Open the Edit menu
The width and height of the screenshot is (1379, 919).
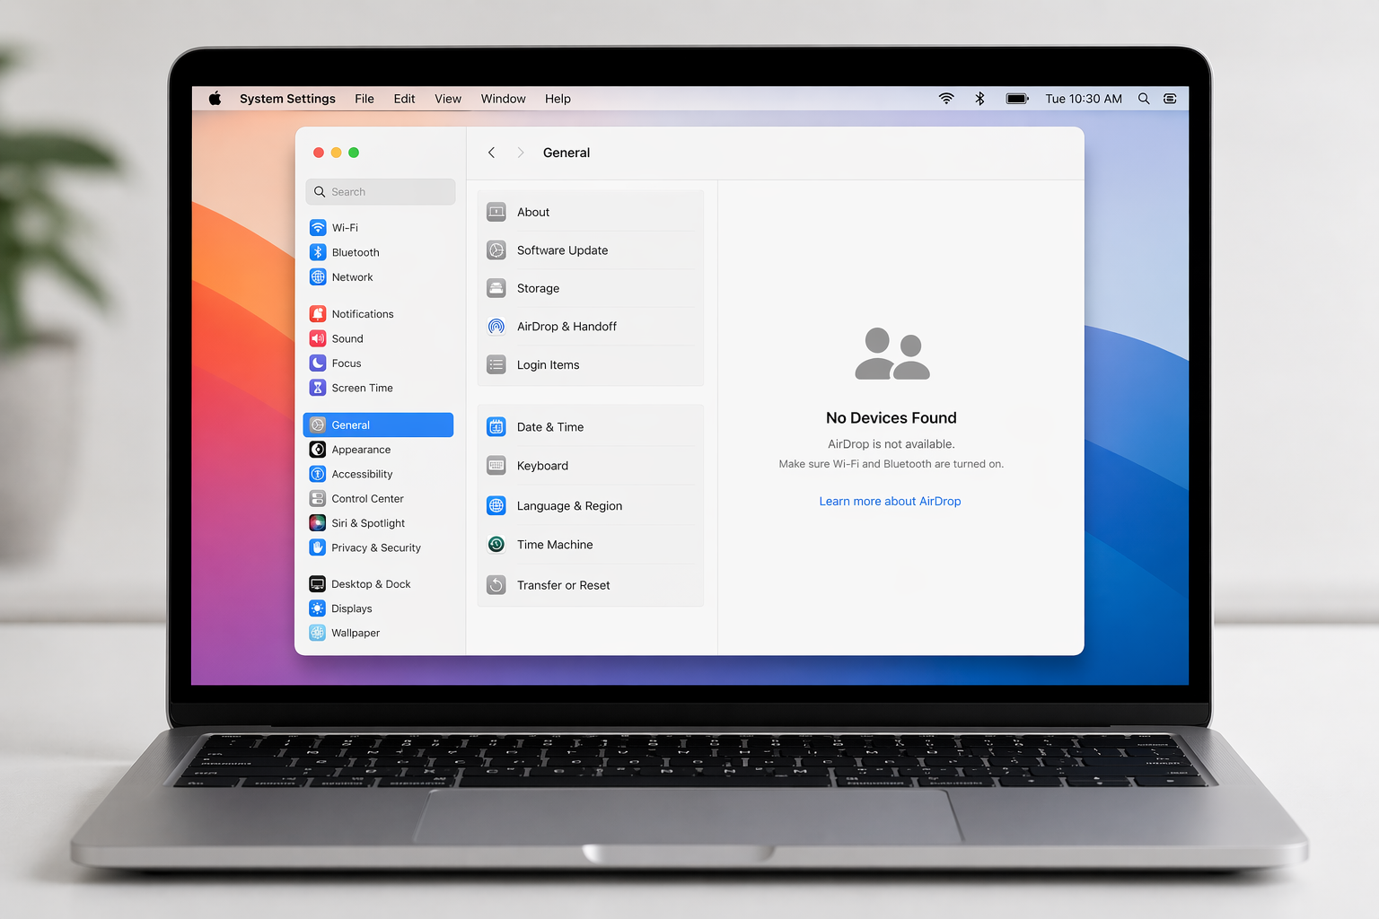(404, 99)
